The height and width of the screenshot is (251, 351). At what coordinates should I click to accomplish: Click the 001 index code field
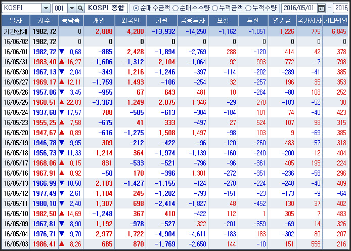60,8
